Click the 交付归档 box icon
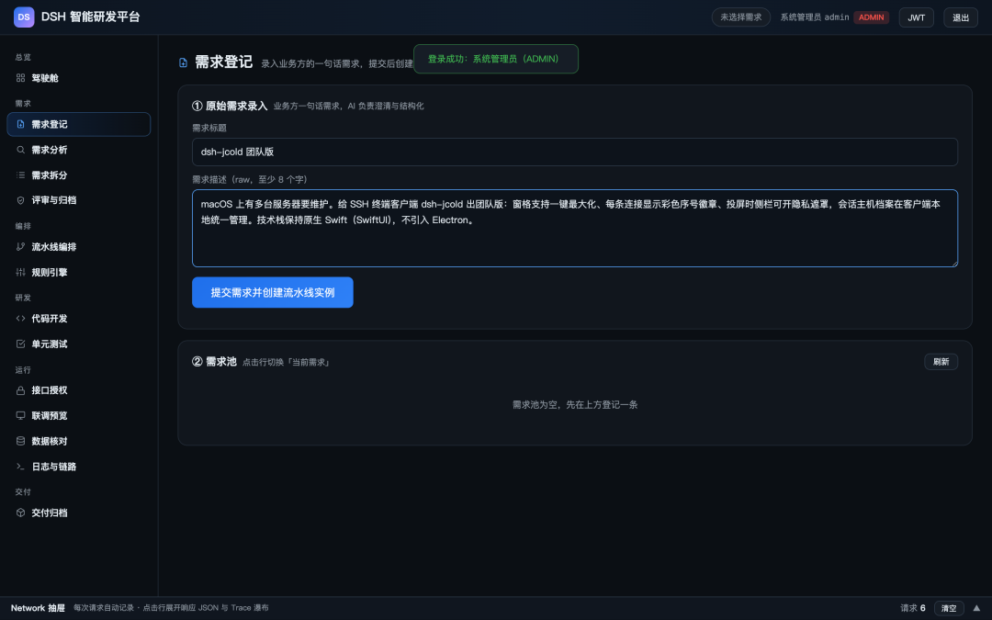Viewport: 992px width, 620px height. coord(20,513)
